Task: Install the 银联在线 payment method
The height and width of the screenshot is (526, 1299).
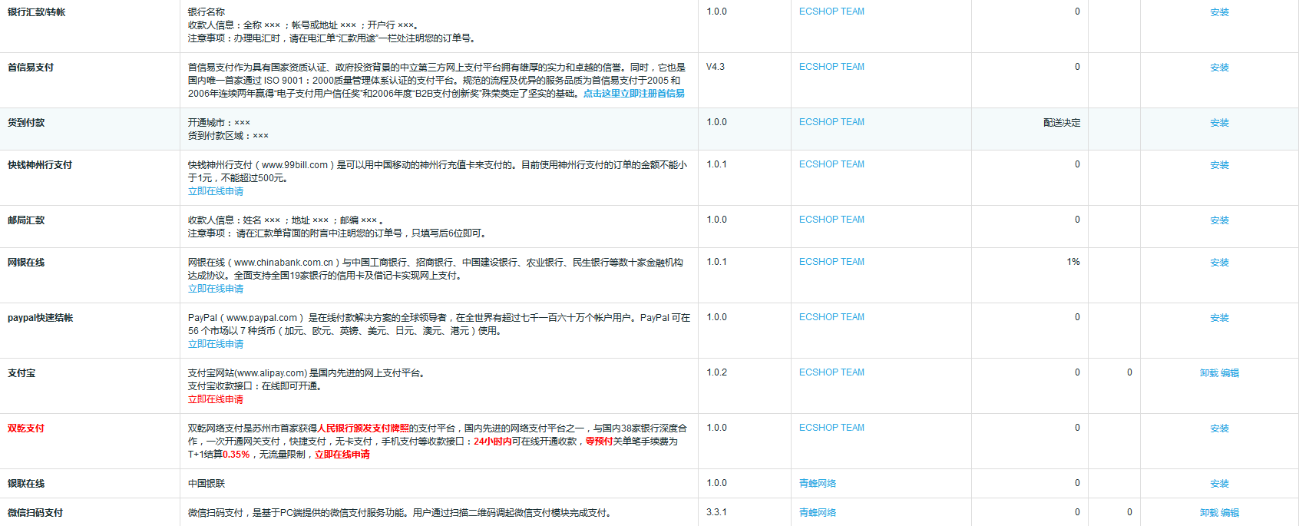Action: 1219,484
